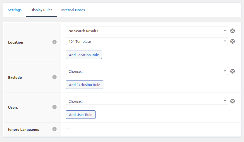This screenshot has width=244, height=142.
Task: Open the Internal Notes tab
Action: point(73,10)
